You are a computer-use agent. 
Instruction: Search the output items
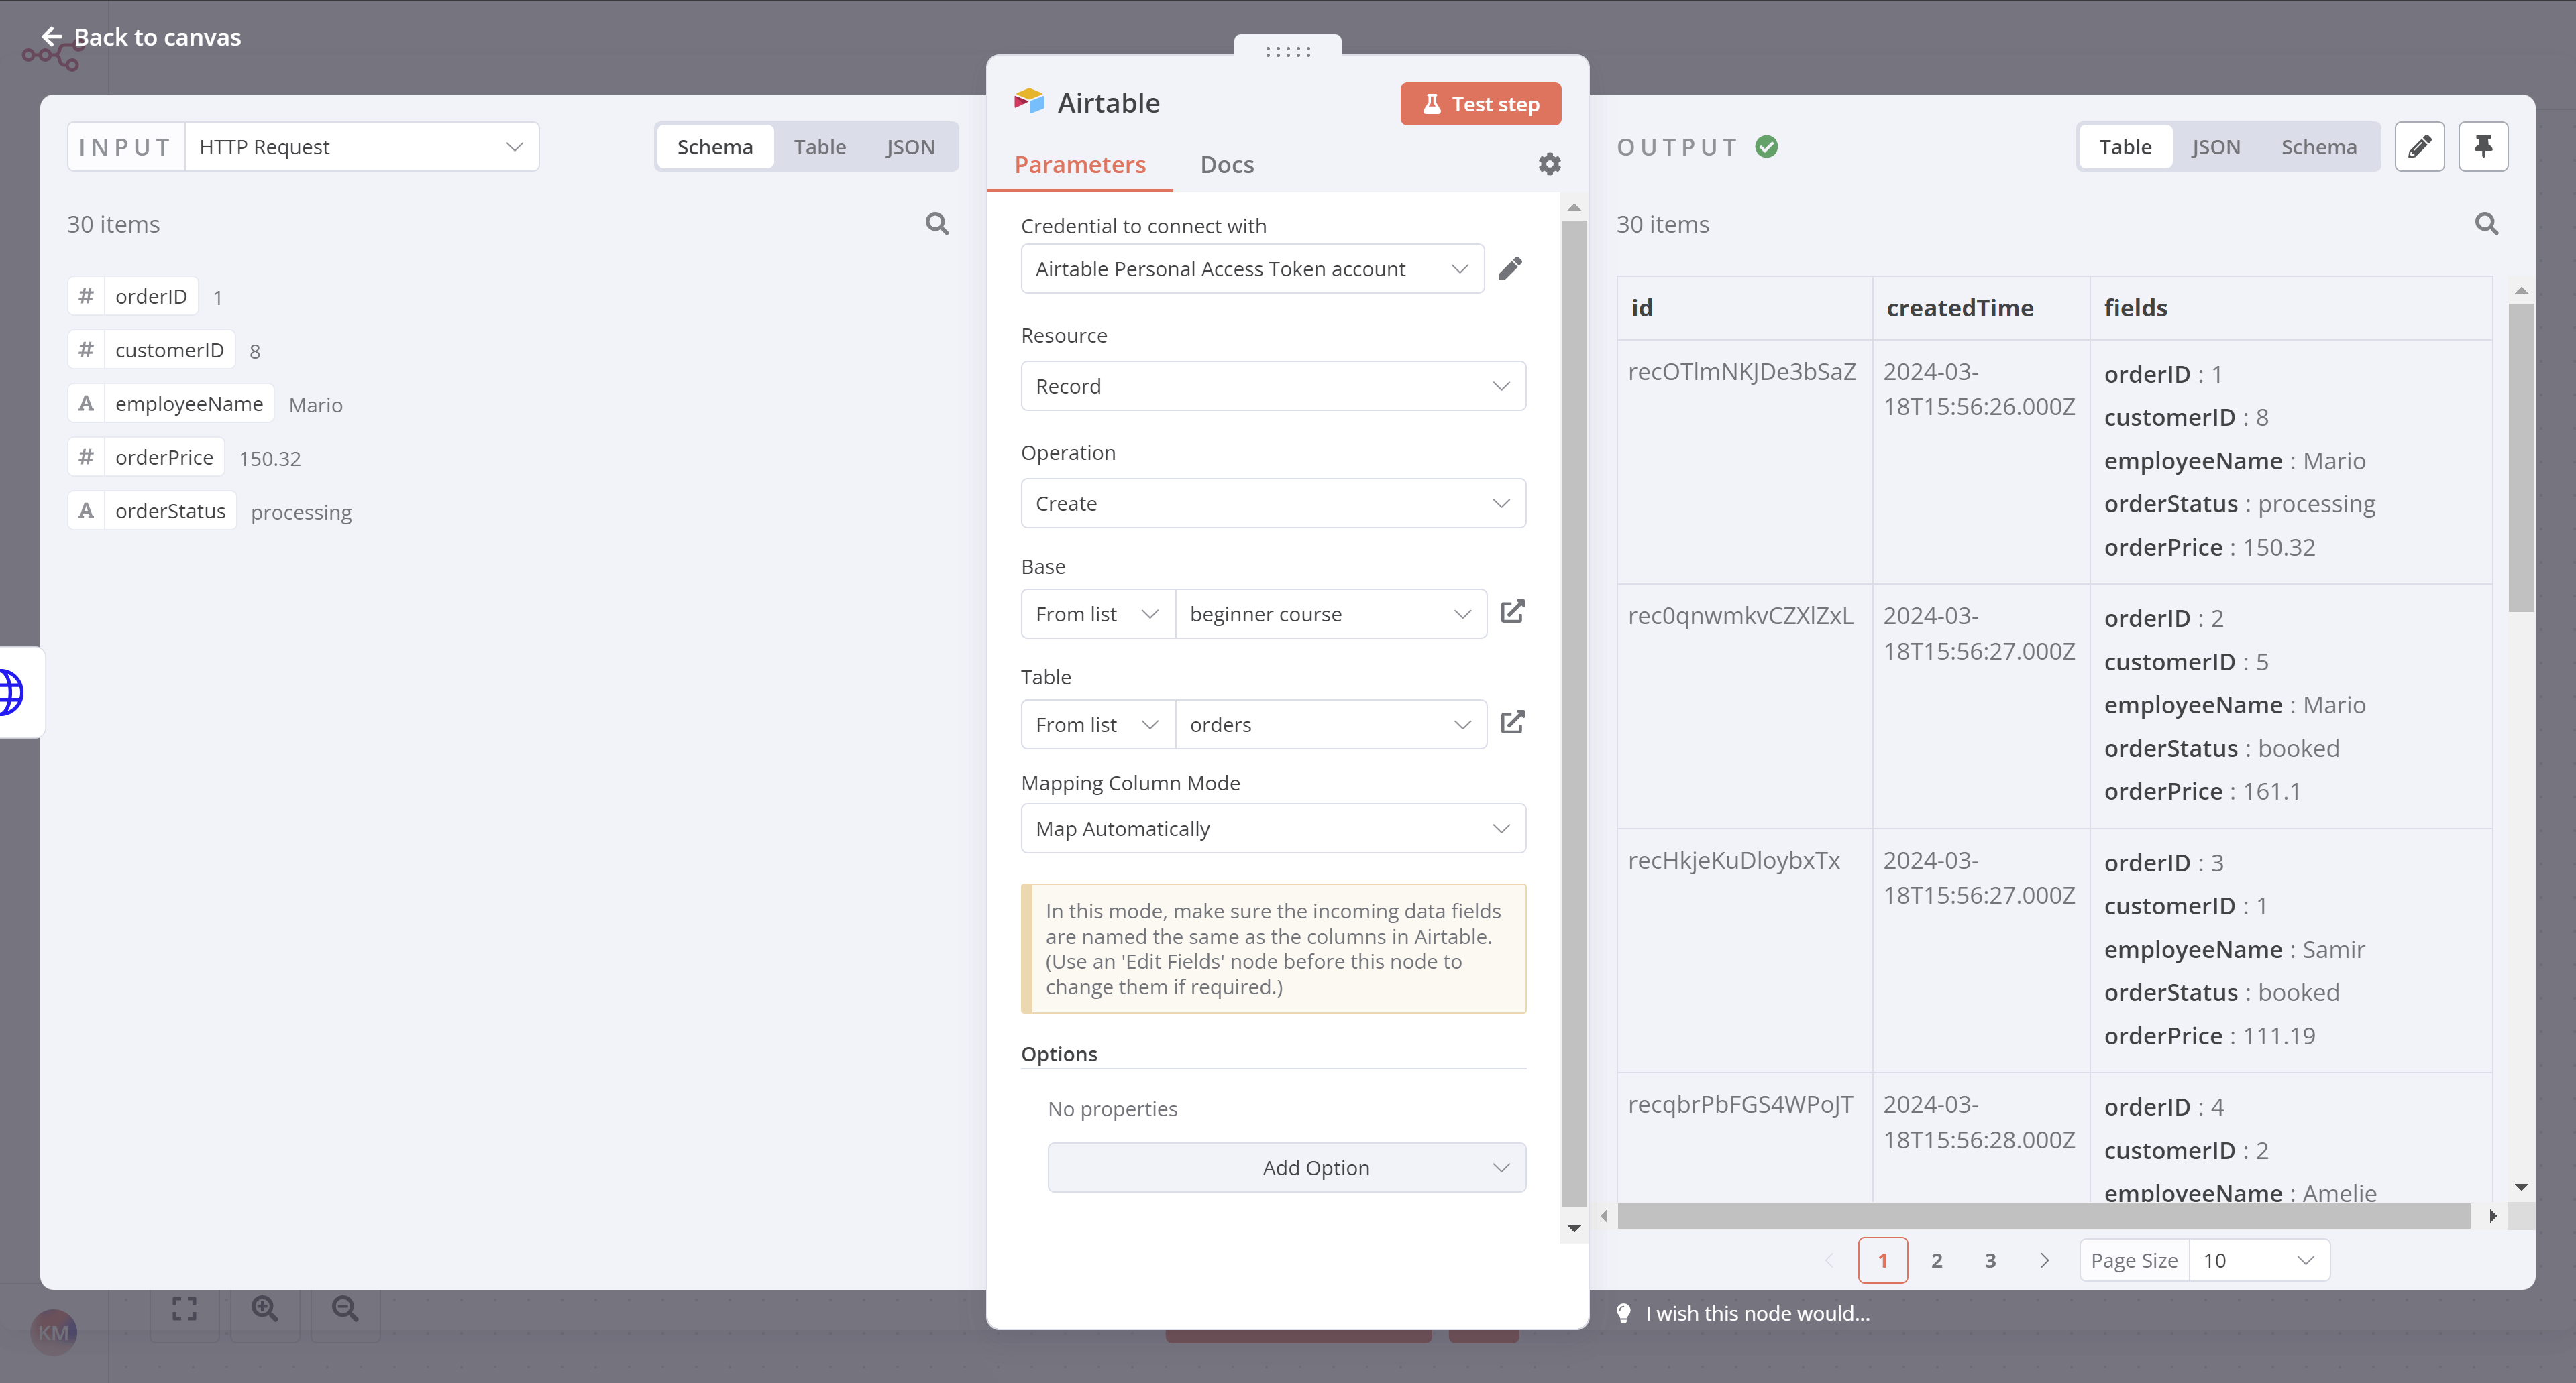pos(2486,224)
